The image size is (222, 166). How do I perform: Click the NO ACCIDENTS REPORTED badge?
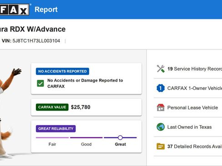point(62,71)
